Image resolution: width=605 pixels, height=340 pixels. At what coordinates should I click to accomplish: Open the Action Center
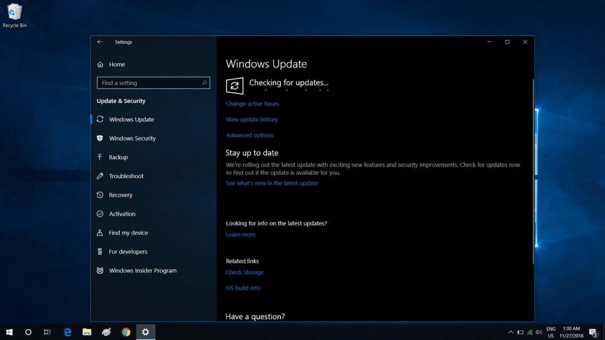click(x=594, y=332)
